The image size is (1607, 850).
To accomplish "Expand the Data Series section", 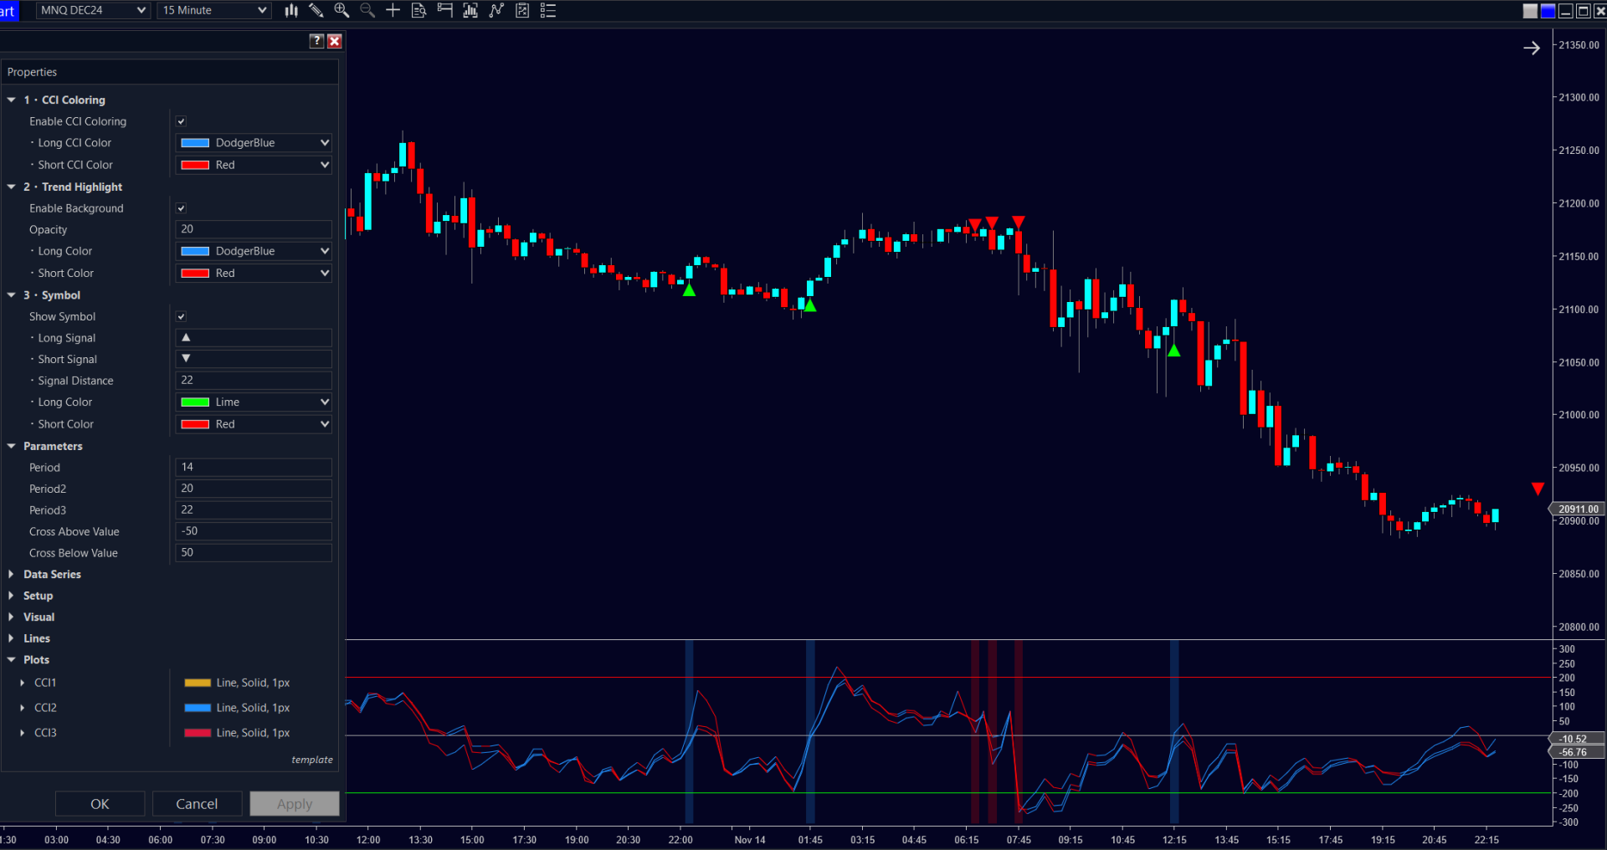I will tap(12, 574).
